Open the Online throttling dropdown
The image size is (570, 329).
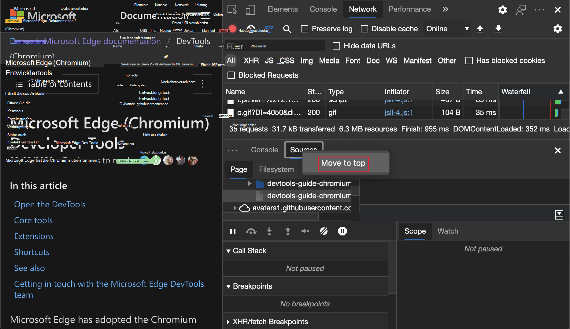tap(447, 29)
